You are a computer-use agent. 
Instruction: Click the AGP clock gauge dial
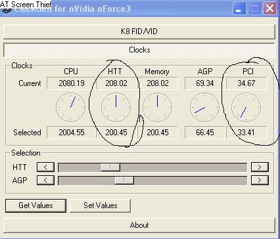[x=204, y=107]
